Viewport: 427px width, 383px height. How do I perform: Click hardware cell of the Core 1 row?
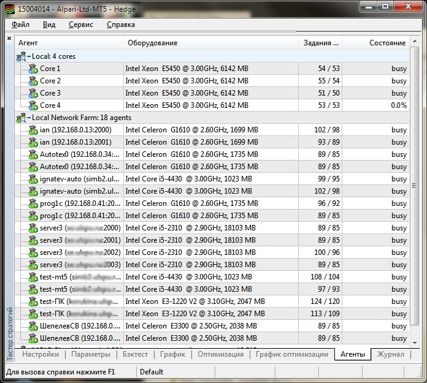[x=211, y=69]
